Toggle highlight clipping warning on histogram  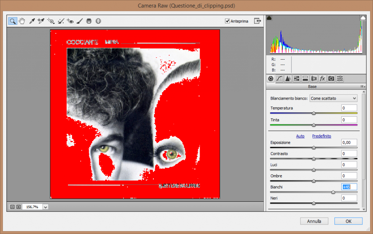point(363,18)
